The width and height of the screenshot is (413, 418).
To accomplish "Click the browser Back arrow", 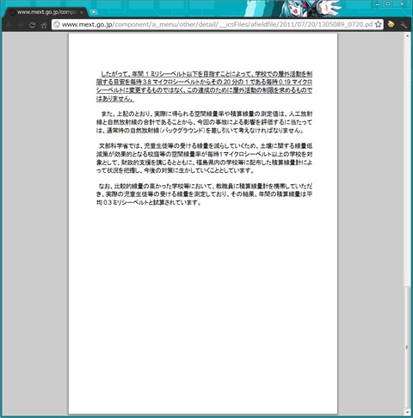I will click(x=9, y=25).
